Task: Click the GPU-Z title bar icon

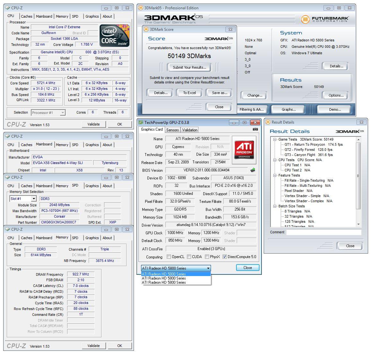Action: (x=141, y=123)
